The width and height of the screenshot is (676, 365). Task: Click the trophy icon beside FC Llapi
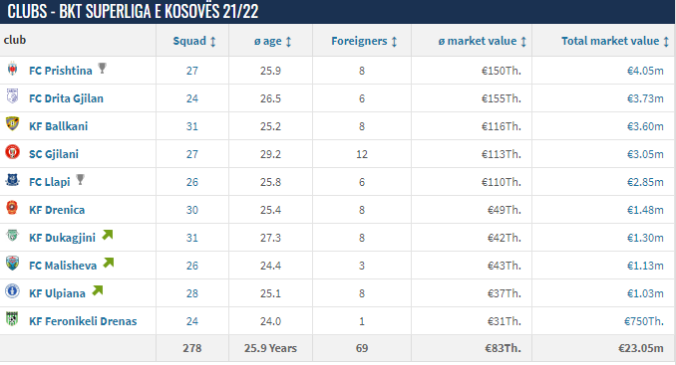tap(80, 180)
